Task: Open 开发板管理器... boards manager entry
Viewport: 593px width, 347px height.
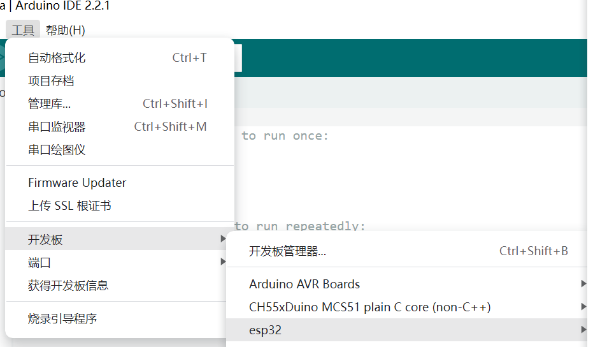Action: tap(408, 251)
